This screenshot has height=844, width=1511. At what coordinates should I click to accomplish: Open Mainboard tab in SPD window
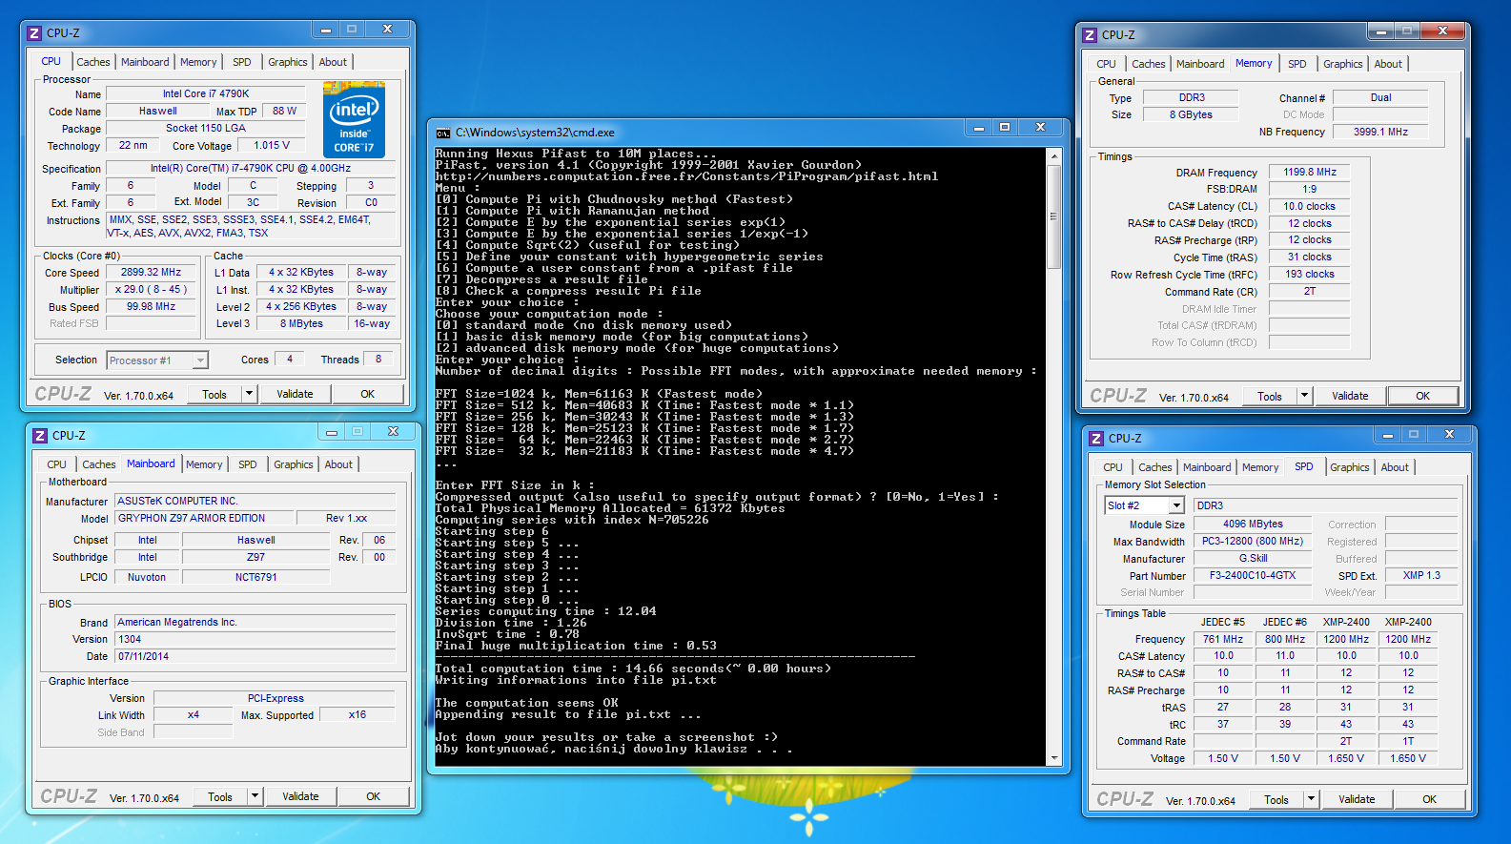pos(1207,467)
